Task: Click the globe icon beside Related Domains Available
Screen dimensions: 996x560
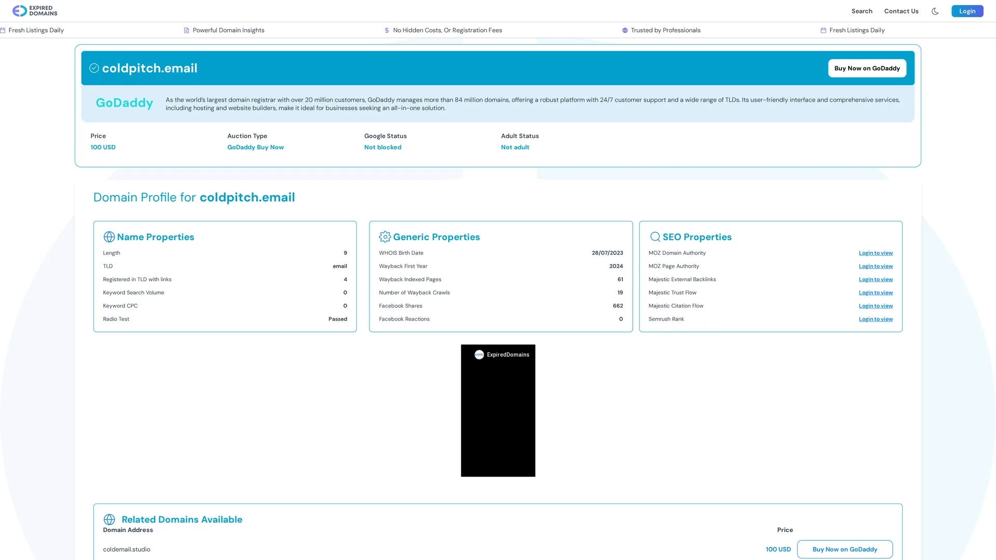Action: 109,520
